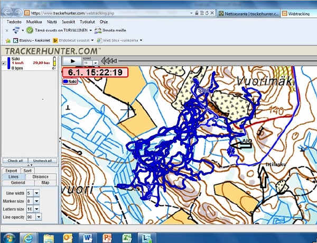Click the Uncheck all button
Screen dimensions: 317x243
point(43,160)
